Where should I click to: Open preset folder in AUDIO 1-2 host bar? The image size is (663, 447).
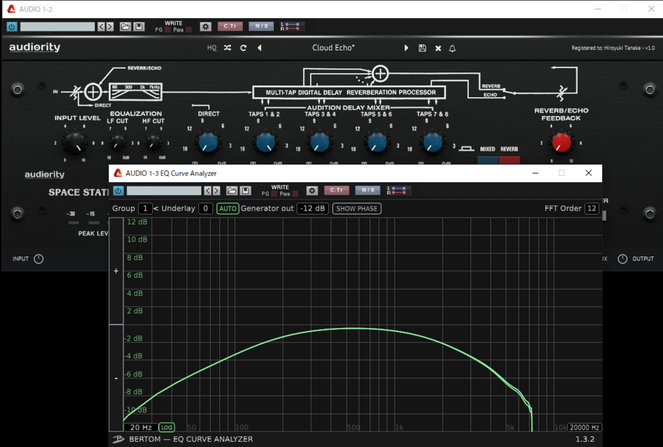coord(125,27)
